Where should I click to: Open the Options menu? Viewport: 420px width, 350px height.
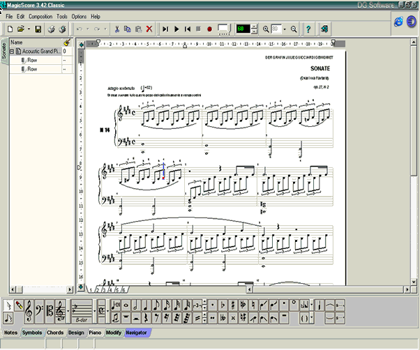pyautogui.click(x=79, y=17)
